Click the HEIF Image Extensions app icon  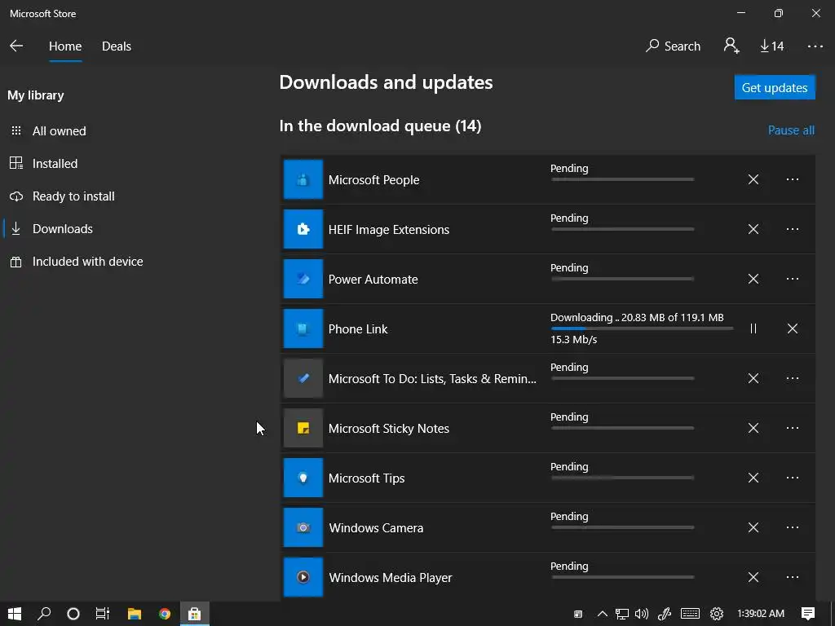tap(303, 229)
